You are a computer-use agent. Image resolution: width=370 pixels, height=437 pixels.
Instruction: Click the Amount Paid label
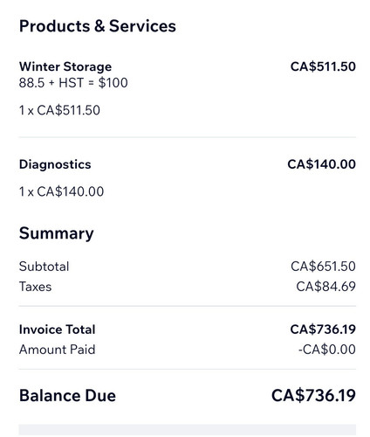pyautogui.click(x=57, y=350)
